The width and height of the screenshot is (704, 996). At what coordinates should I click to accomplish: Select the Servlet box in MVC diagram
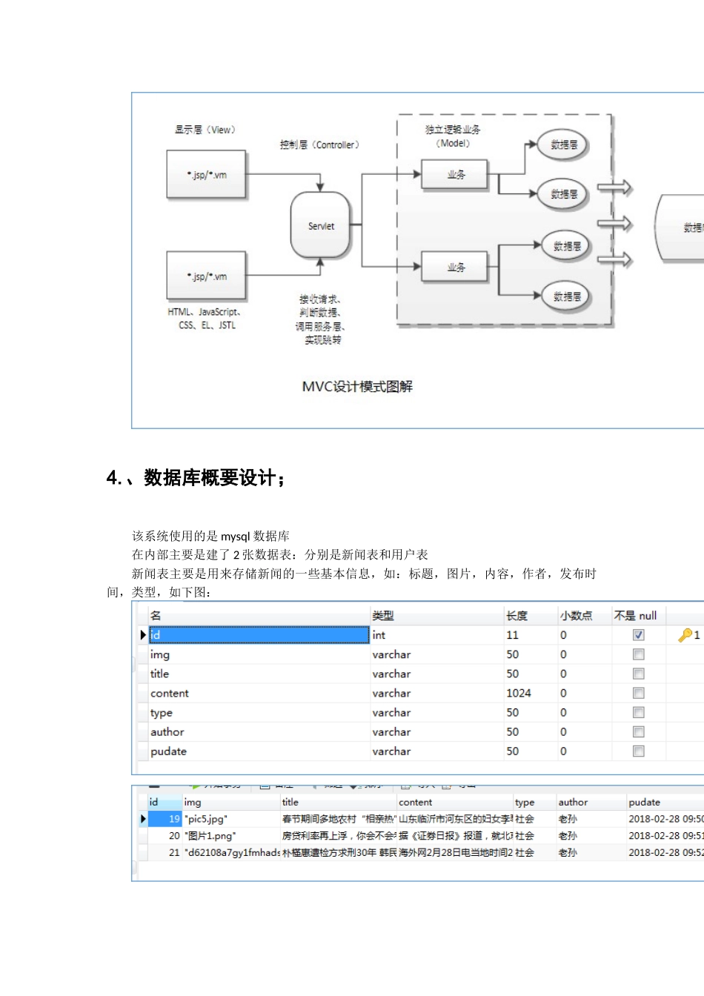pyautogui.click(x=320, y=225)
